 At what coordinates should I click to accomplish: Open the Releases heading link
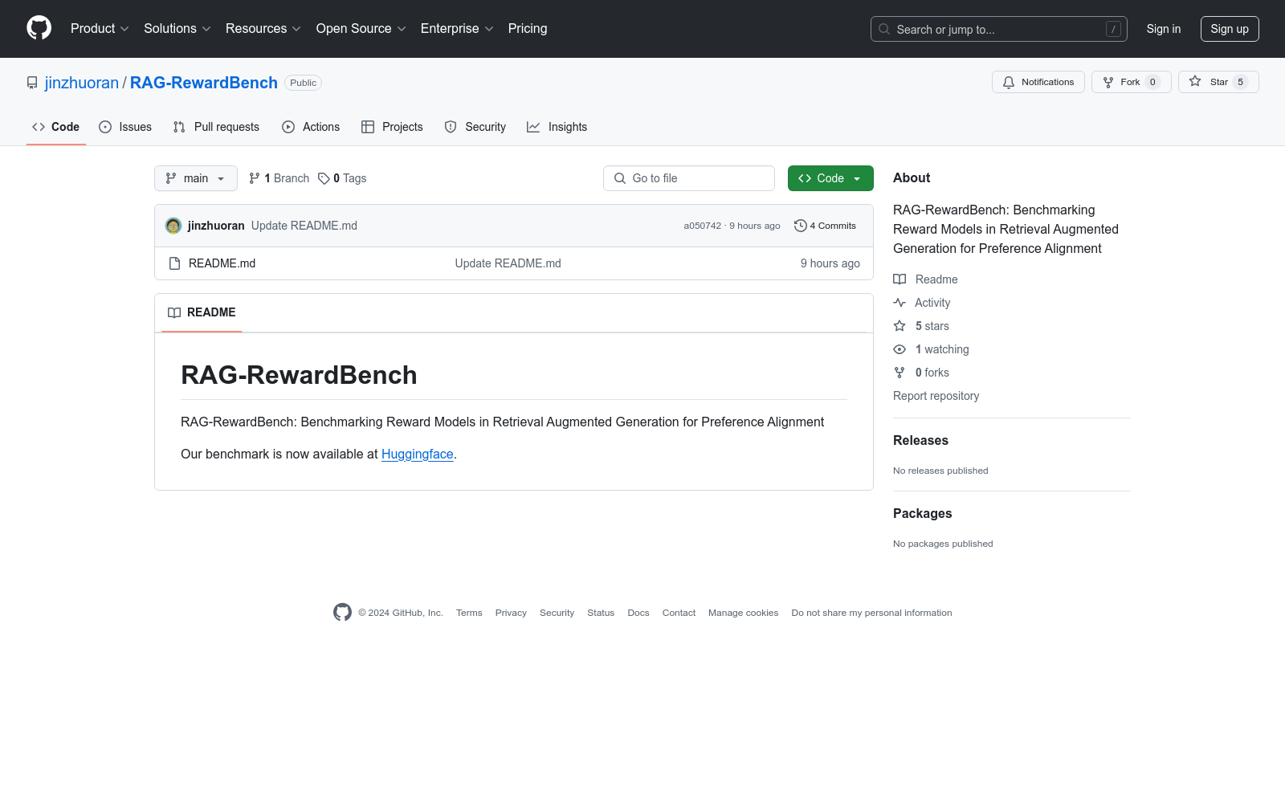pyautogui.click(x=920, y=440)
